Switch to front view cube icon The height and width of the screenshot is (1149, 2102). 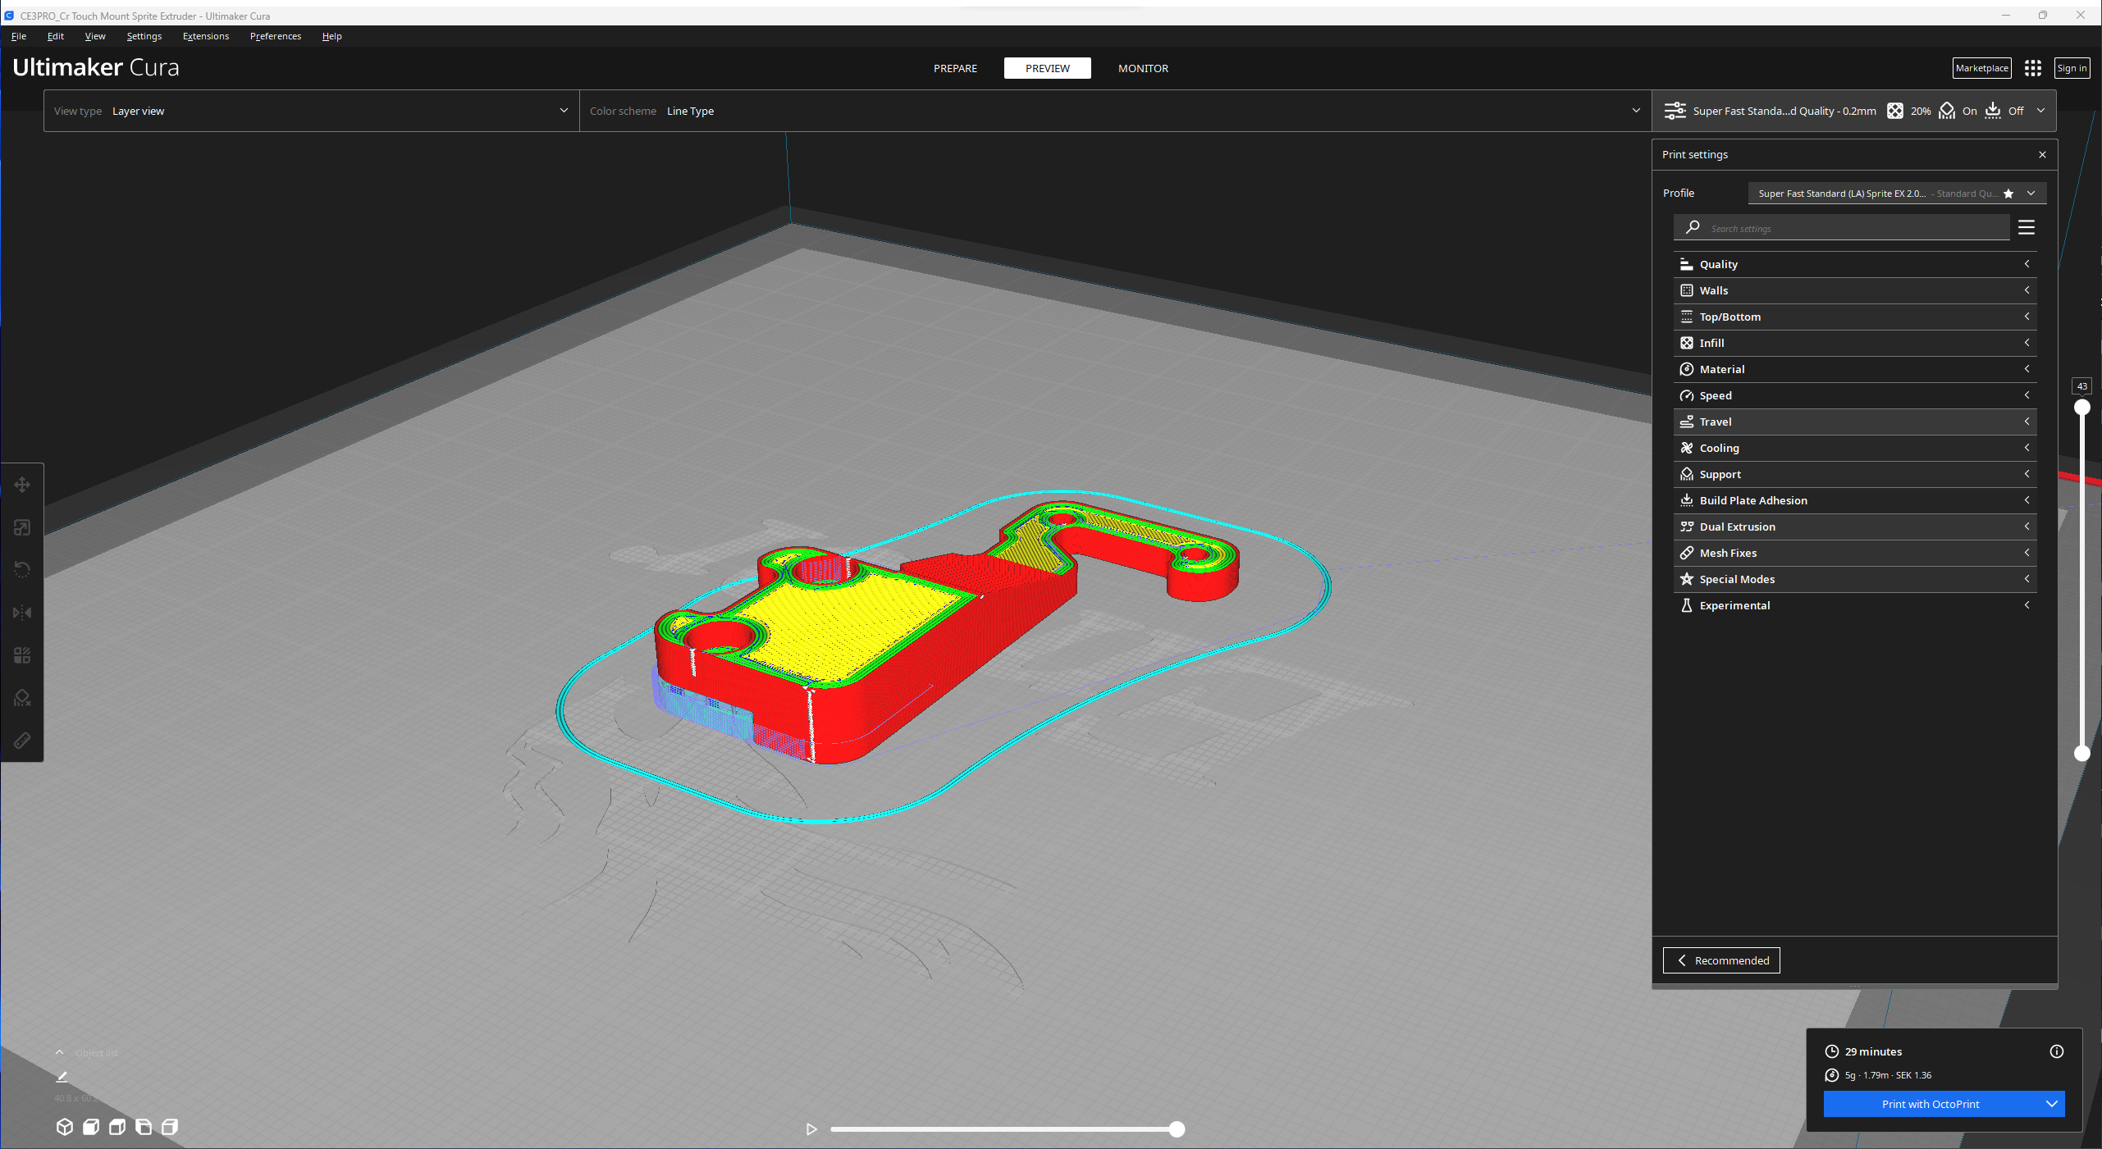(91, 1127)
